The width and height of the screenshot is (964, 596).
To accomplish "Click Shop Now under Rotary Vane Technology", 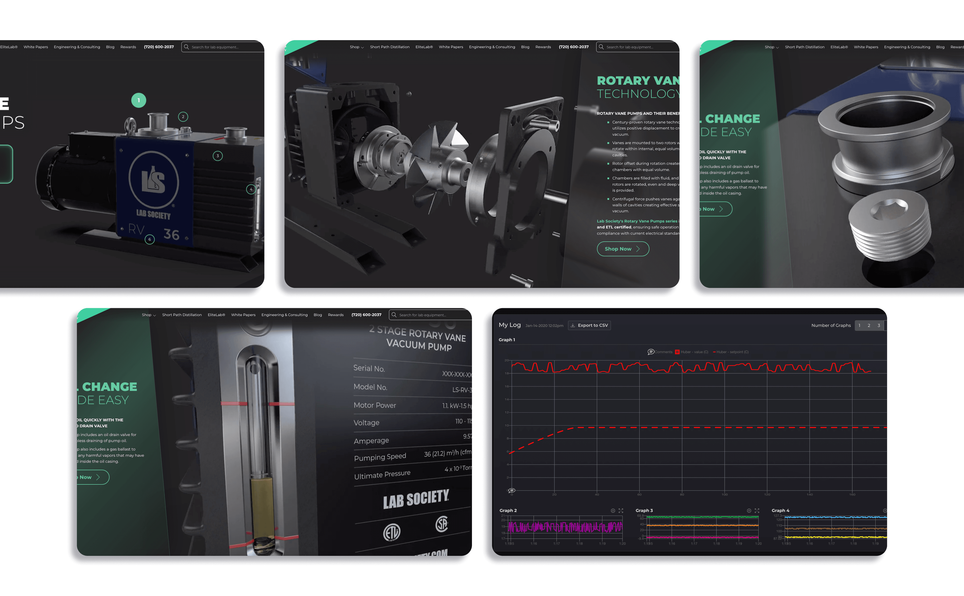I will pyautogui.click(x=623, y=249).
